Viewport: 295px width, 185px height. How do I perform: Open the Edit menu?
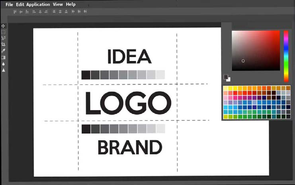point(20,4)
